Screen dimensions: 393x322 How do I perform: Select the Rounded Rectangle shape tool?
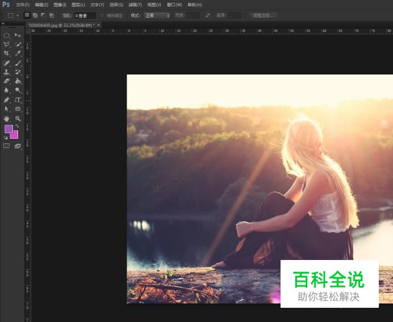[x=18, y=109]
